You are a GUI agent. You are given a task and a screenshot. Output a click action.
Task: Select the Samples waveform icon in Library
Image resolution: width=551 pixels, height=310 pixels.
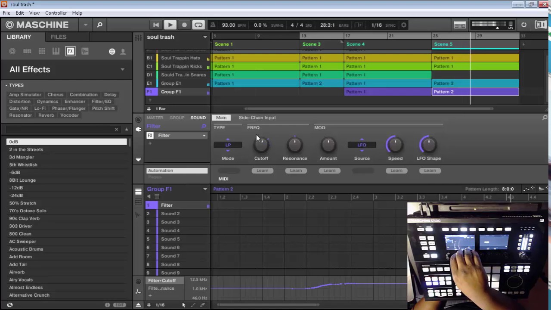pyautogui.click(x=85, y=51)
